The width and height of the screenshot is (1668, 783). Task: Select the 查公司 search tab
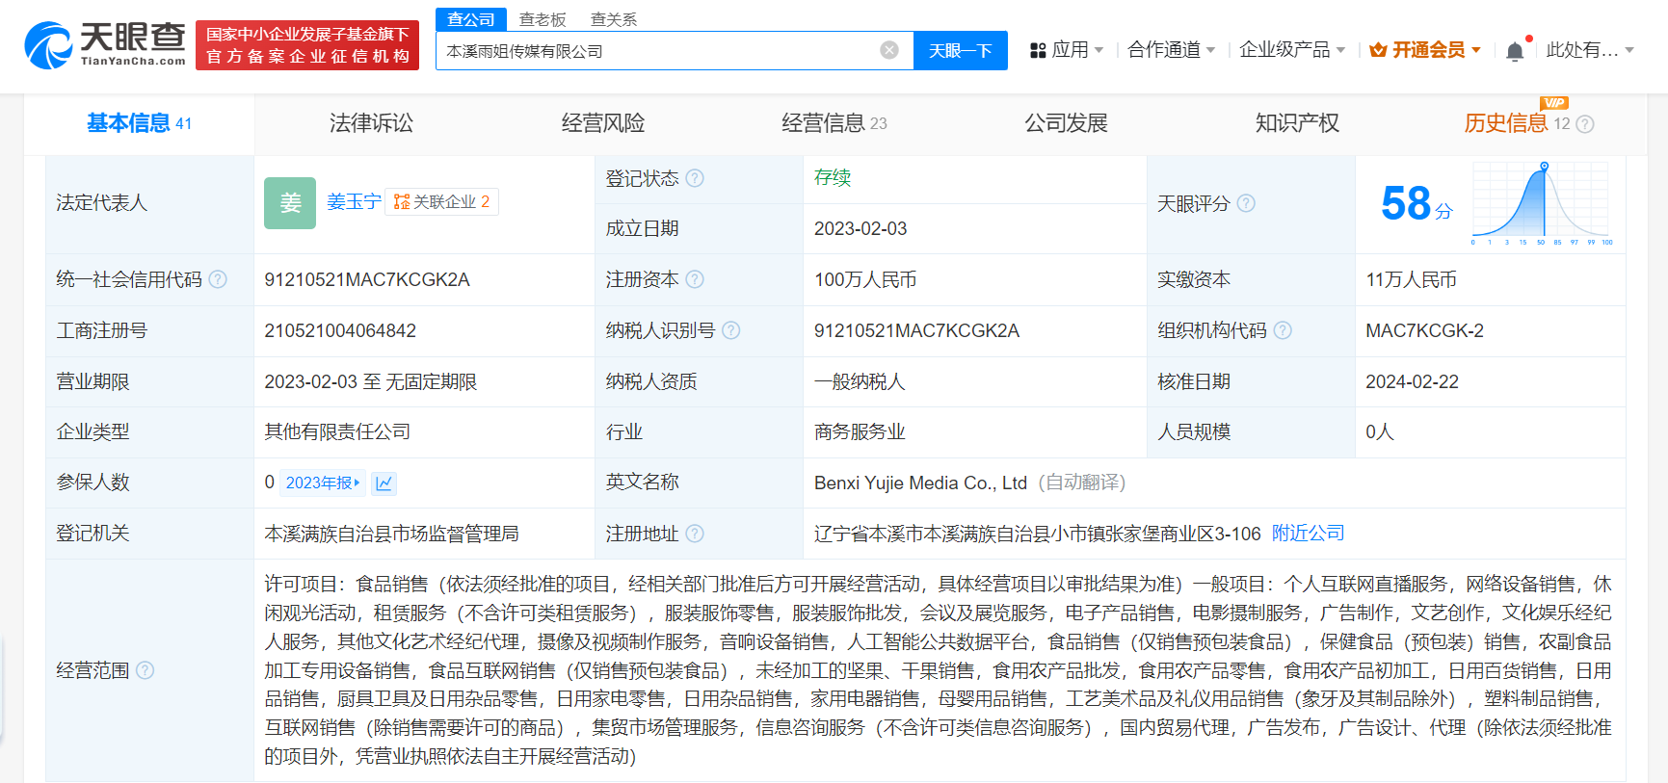[x=471, y=19]
